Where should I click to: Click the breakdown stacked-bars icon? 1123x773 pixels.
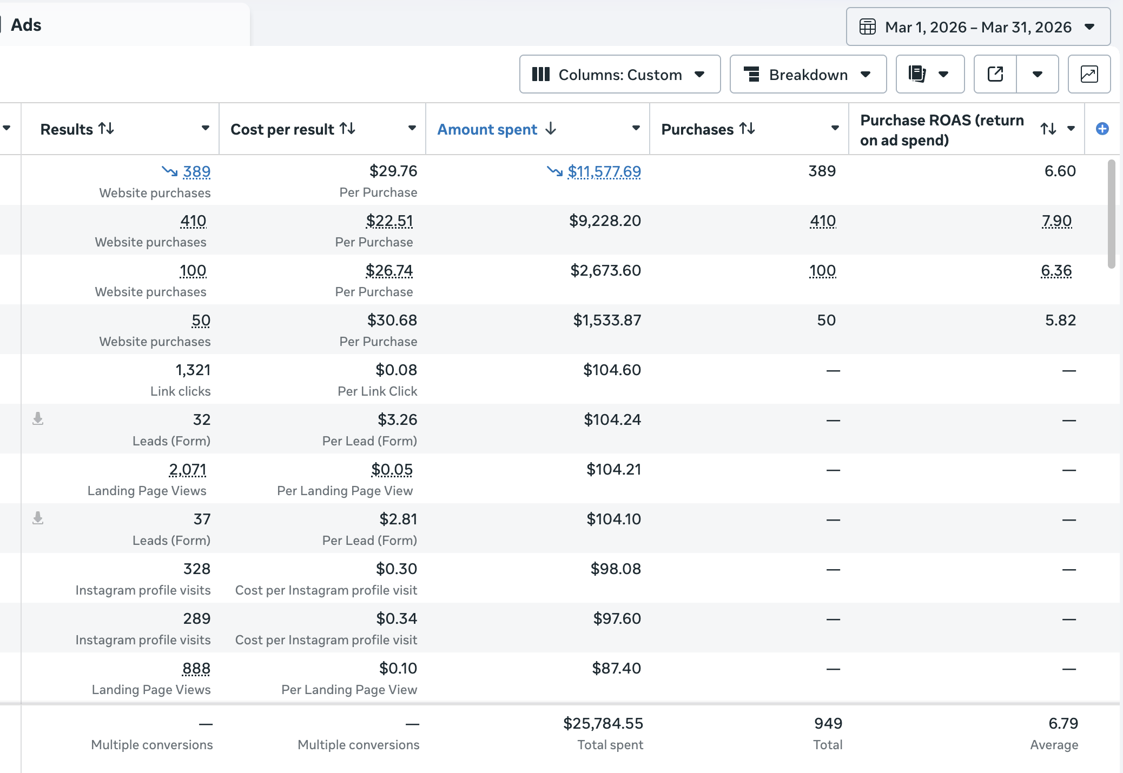pyautogui.click(x=752, y=74)
